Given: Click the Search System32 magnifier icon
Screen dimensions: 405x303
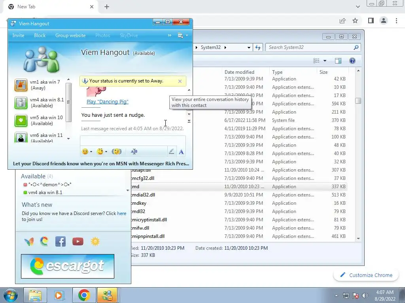Looking at the screenshot, I should point(356,47).
